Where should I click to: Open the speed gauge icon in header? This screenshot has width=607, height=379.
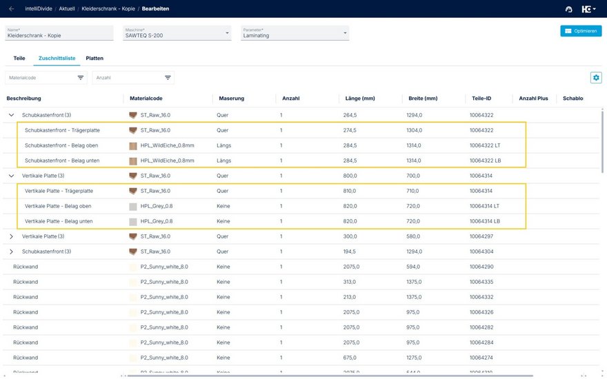[x=568, y=9]
